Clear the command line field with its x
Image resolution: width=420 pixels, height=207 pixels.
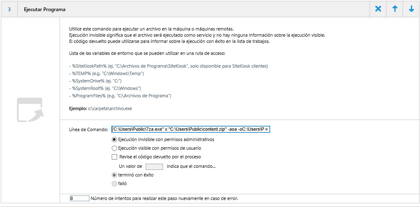[x=266, y=129]
